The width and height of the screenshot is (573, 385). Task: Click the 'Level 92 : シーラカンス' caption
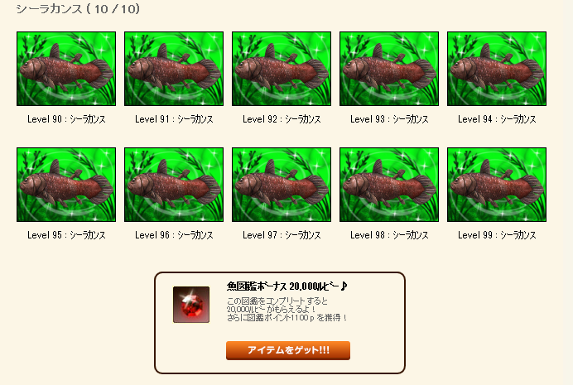tap(282, 119)
